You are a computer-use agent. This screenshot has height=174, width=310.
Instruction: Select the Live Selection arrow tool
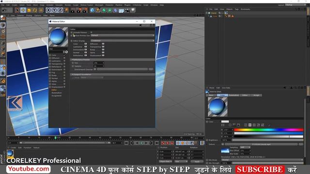point(17,10)
